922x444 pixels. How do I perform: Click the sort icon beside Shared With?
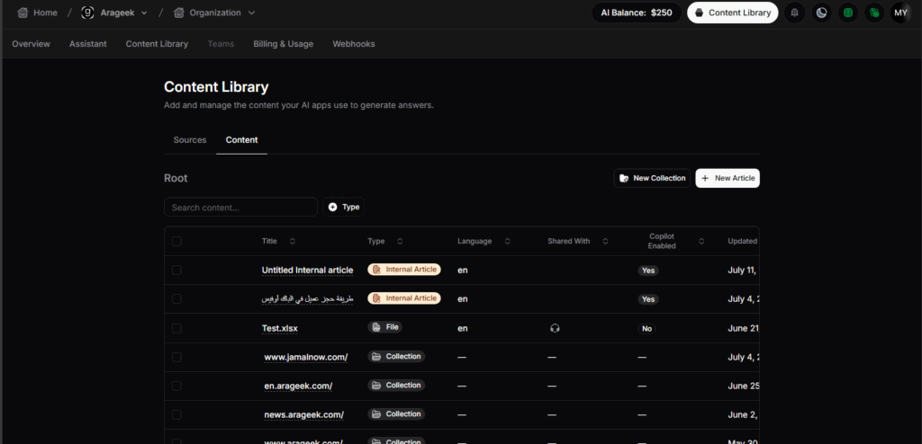tap(605, 241)
